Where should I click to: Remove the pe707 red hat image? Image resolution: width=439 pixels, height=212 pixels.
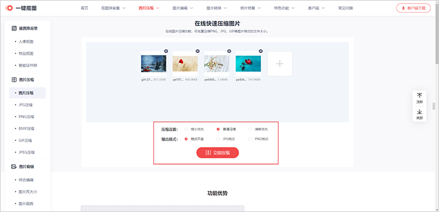pos(198,51)
